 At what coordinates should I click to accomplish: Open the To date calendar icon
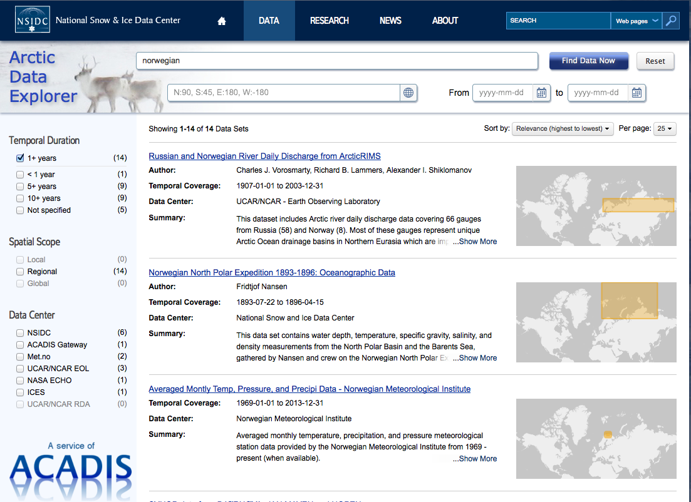(x=636, y=93)
